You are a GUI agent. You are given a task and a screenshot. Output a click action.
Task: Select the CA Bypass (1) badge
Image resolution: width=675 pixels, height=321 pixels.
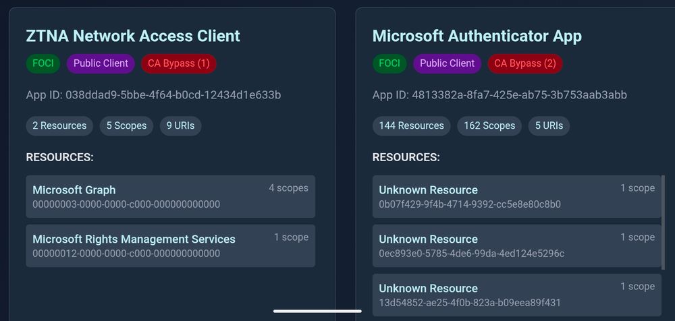pyautogui.click(x=179, y=63)
